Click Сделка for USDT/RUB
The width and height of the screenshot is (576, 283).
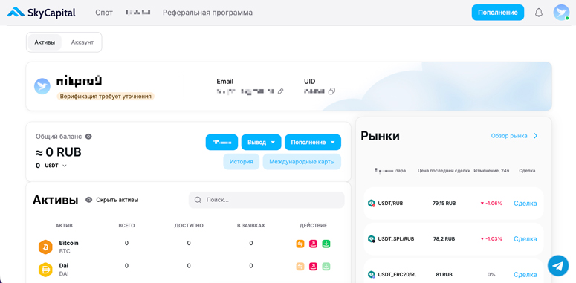(x=525, y=203)
